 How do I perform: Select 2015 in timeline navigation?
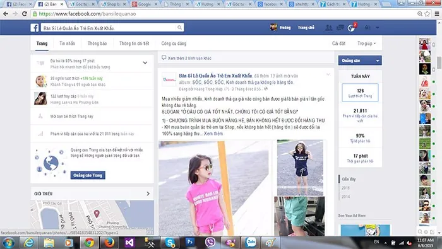pos(345,188)
